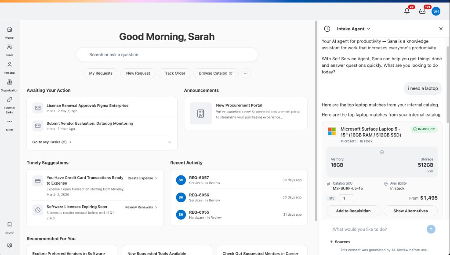Open Team in the sidebar
Image resolution: width=450 pixels, height=255 pixels.
pos(10,50)
